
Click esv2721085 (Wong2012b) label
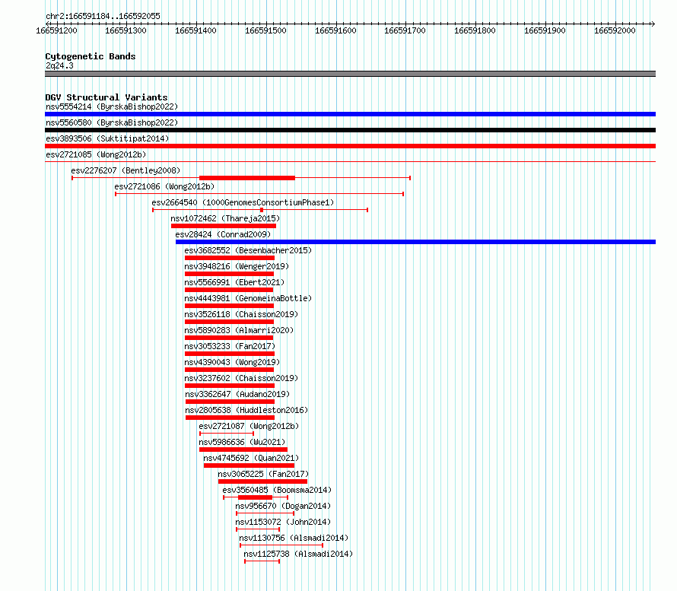click(96, 154)
